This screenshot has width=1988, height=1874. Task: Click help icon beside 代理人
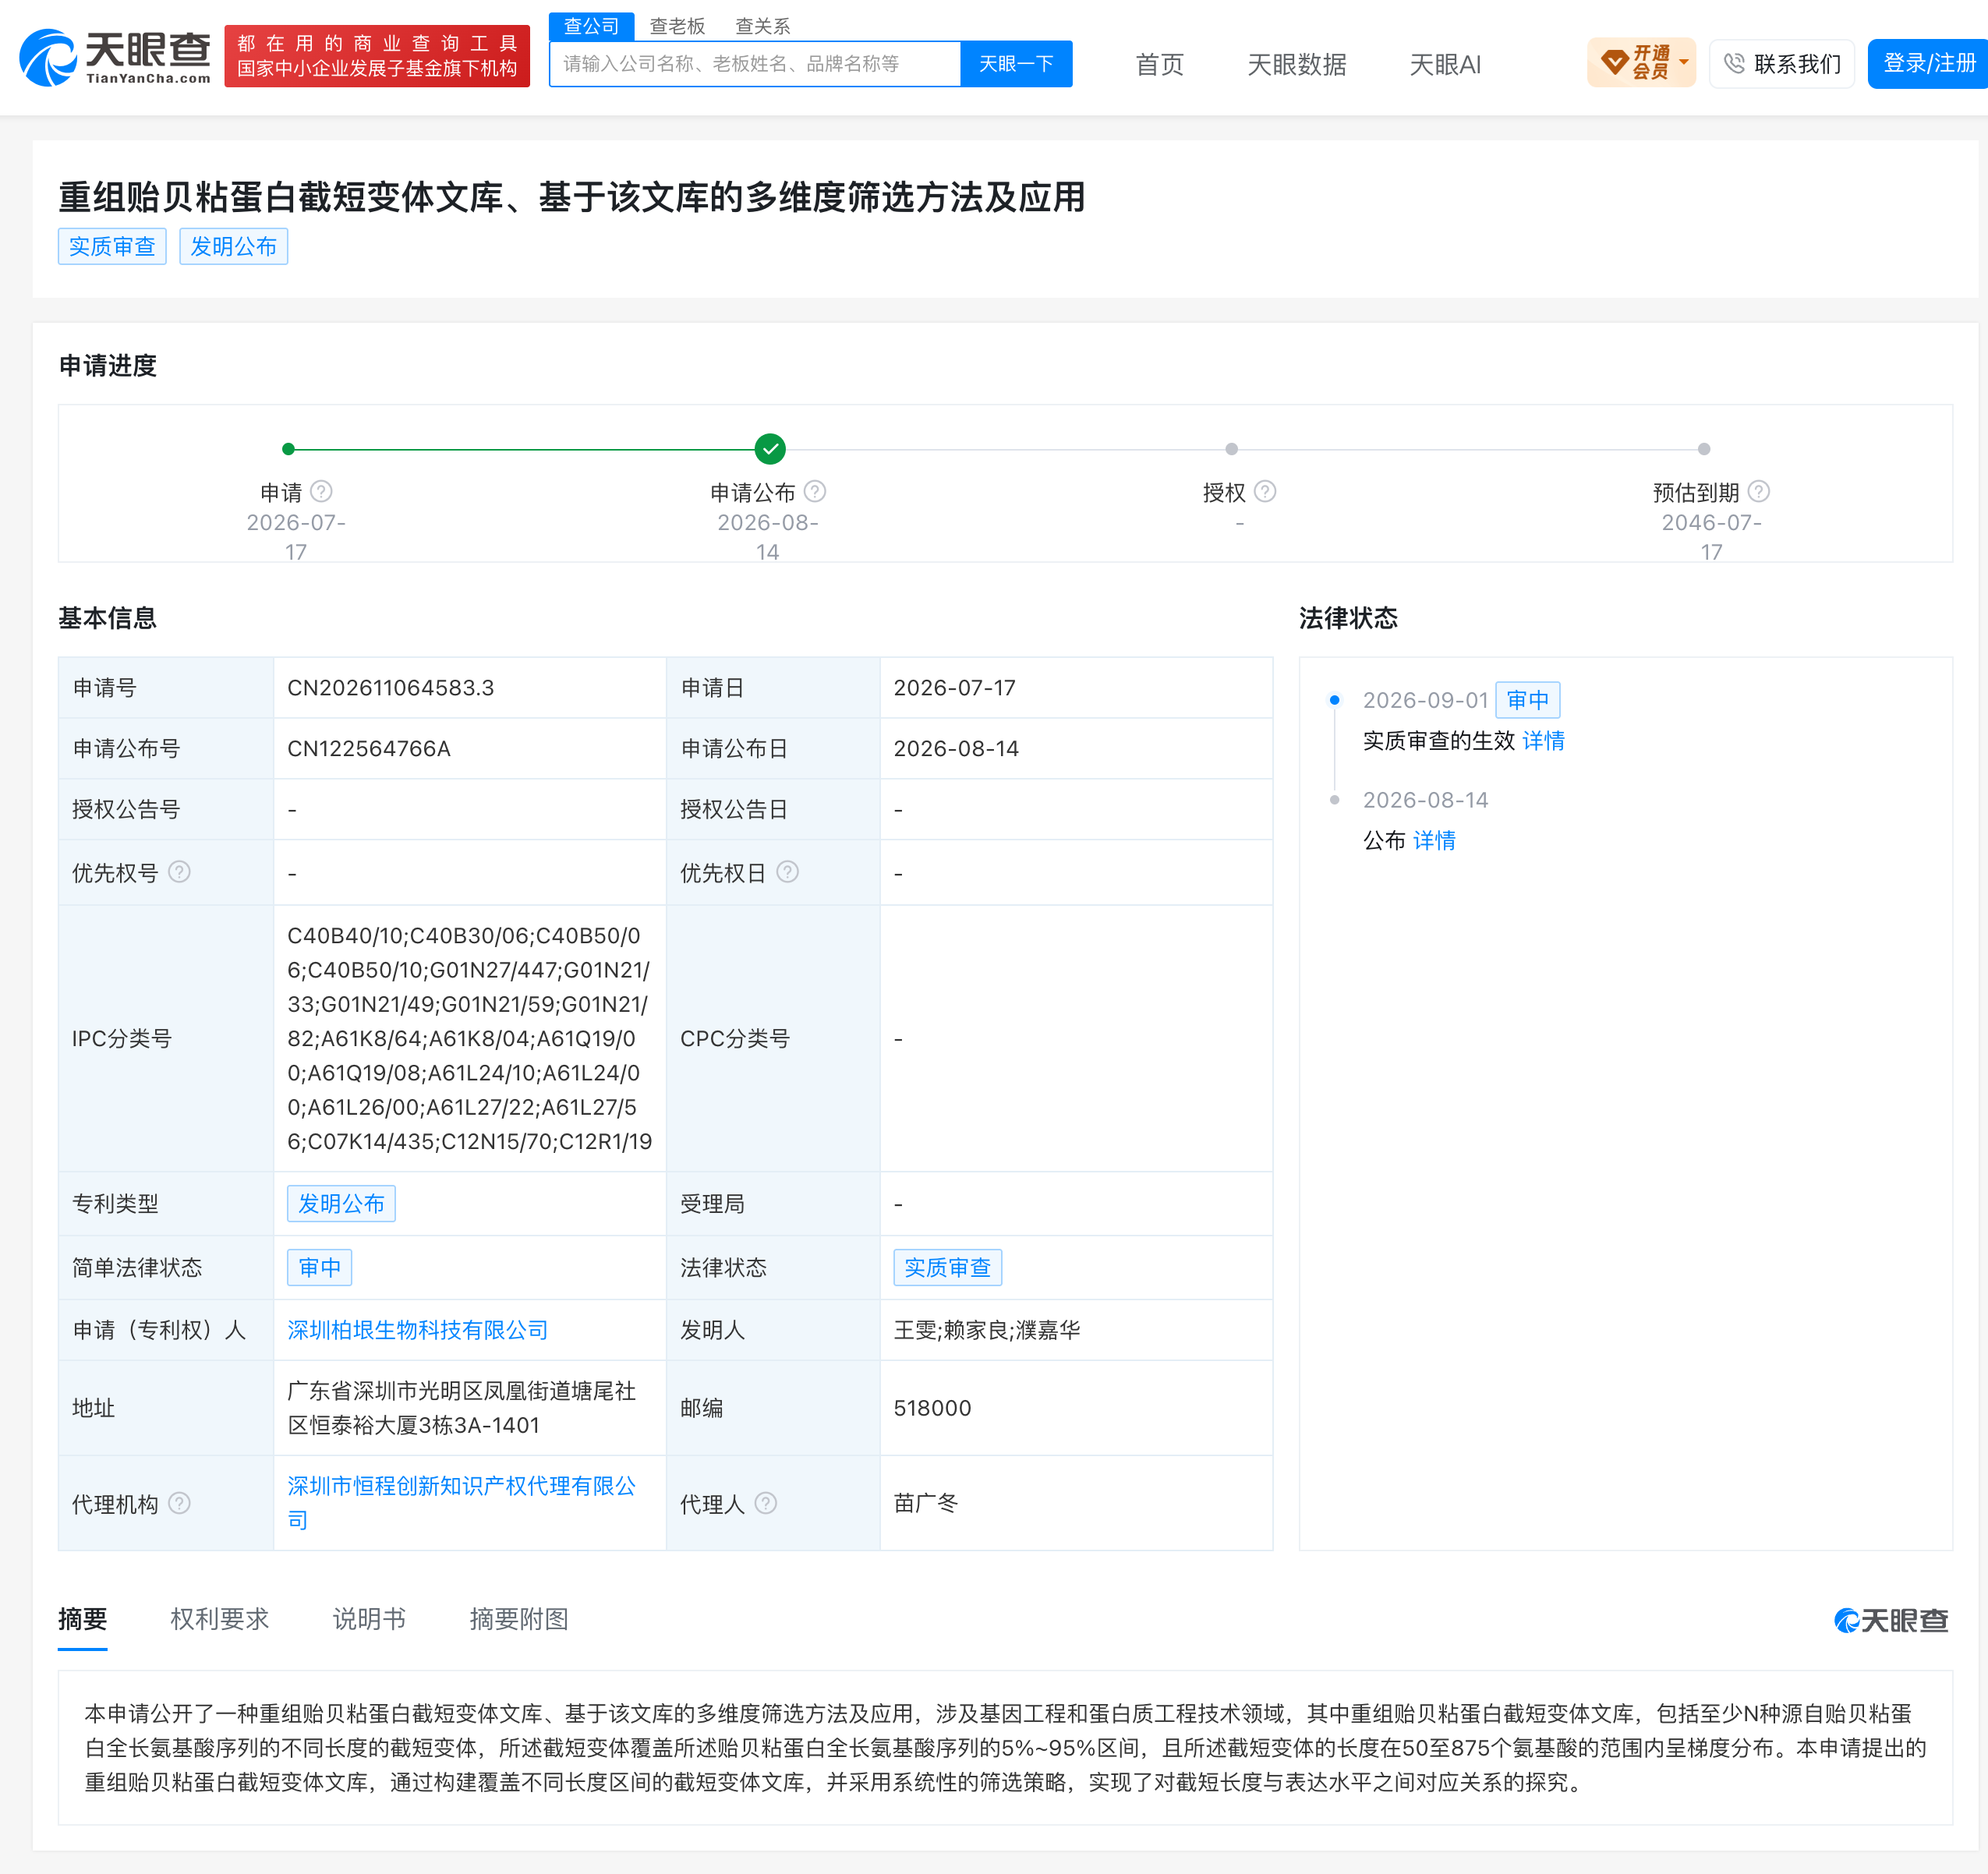(766, 1503)
